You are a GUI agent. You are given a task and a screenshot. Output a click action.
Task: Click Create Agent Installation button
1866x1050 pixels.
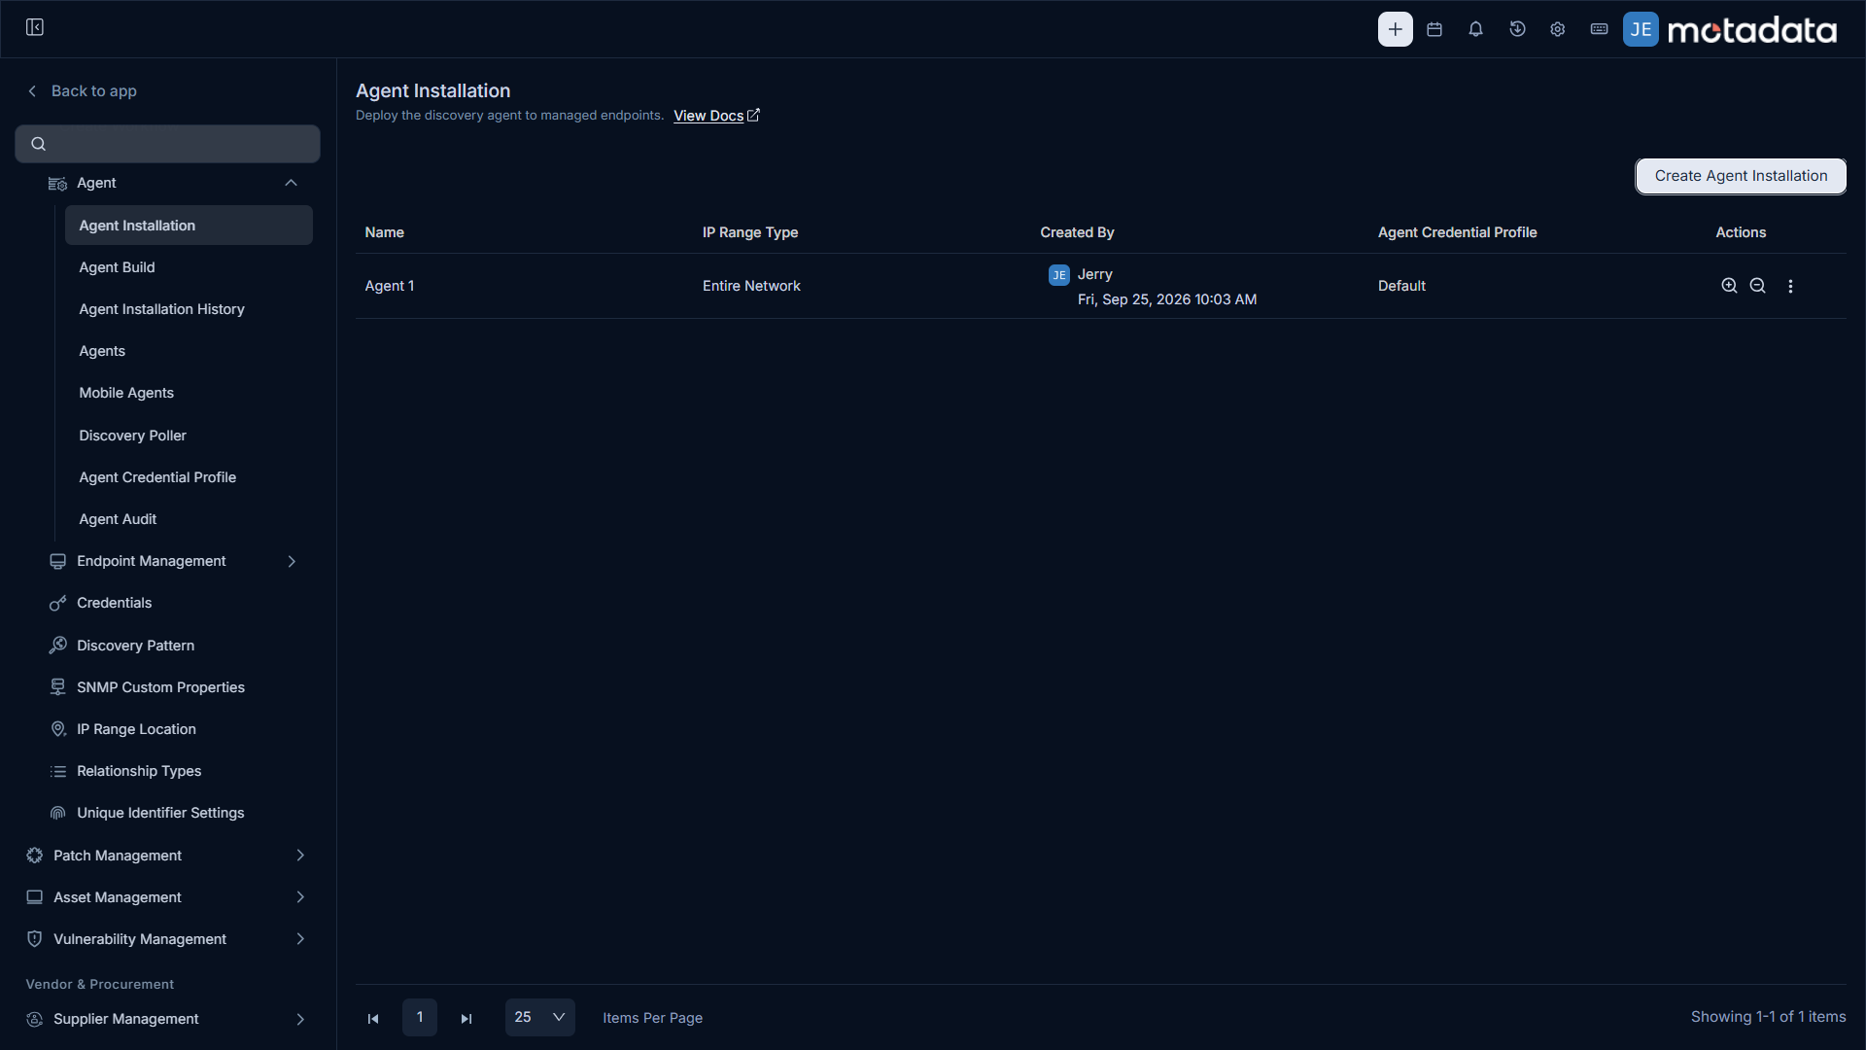(1741, 176)
